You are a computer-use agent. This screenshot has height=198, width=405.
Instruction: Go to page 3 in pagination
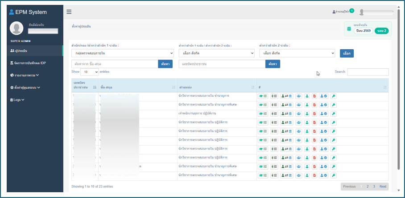374,186
